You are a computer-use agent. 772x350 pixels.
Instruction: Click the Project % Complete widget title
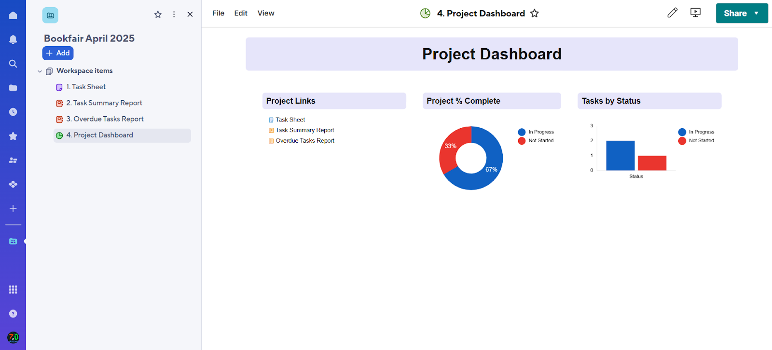(463, 101)
